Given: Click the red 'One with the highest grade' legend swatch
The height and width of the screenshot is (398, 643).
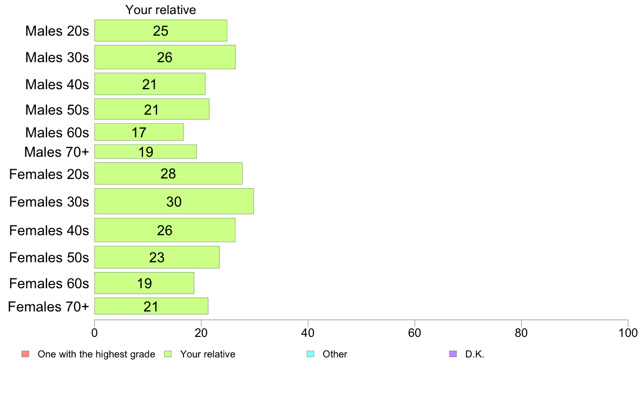Looking at the screenshot, I should (25, 354).
